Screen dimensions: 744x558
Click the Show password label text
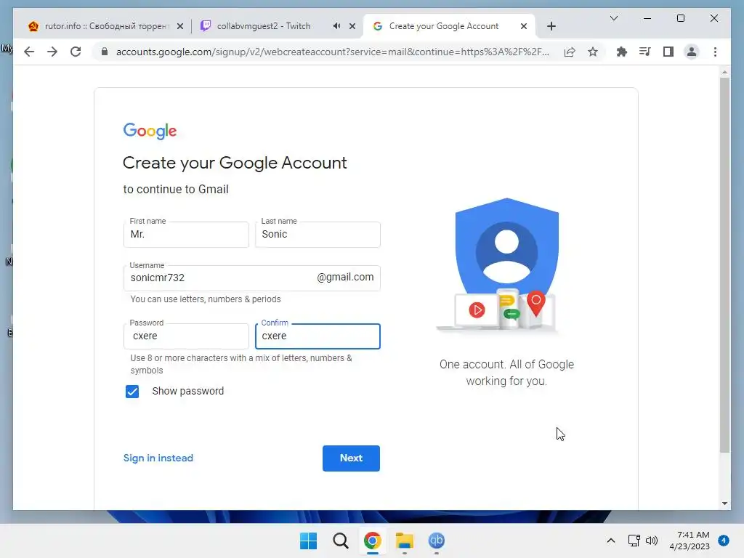[x=188, y=391]
